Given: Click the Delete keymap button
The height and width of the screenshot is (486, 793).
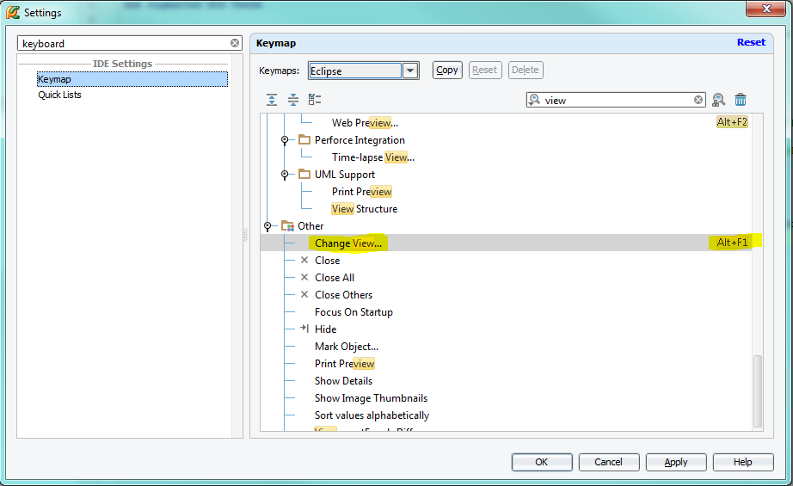Looking at the screenshot, I should (x=525, y=70).
